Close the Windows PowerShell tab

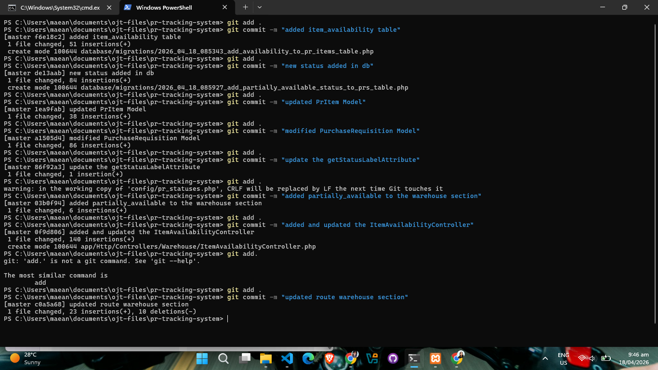[225, 8]
